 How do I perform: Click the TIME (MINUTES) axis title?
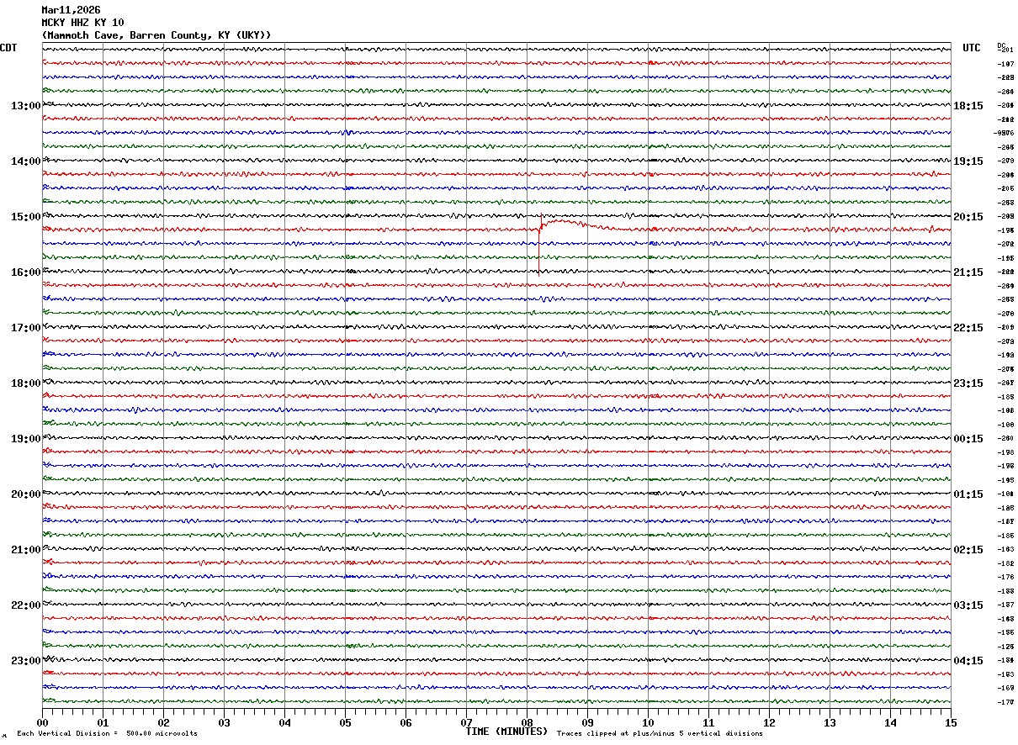click(506, 732)
